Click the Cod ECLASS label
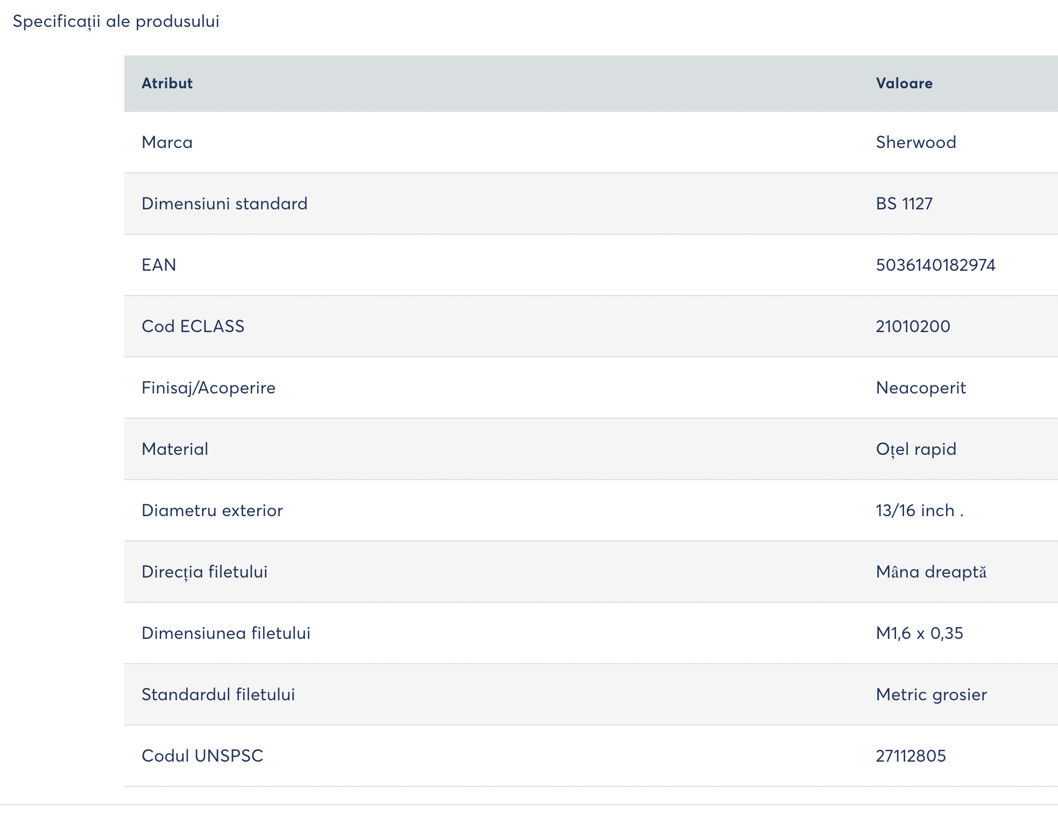 [193, 326]
